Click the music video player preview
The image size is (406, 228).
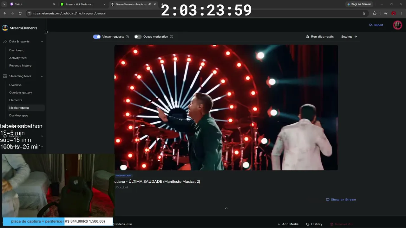tap(226, 107)
